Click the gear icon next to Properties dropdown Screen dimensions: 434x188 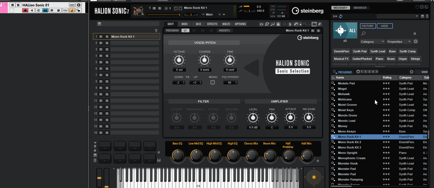416,41
